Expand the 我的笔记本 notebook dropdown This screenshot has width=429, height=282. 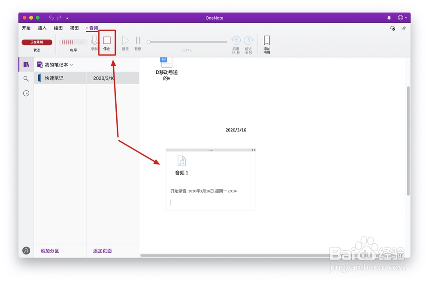(72, 65)
